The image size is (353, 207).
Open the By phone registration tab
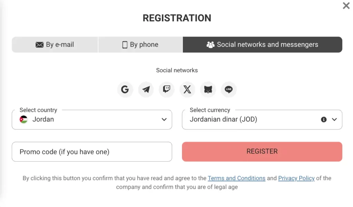(x=140, y=44)
